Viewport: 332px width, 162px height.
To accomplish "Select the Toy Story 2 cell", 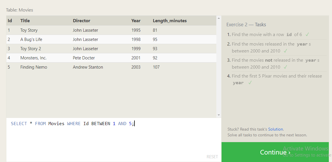I will [31, 49].
